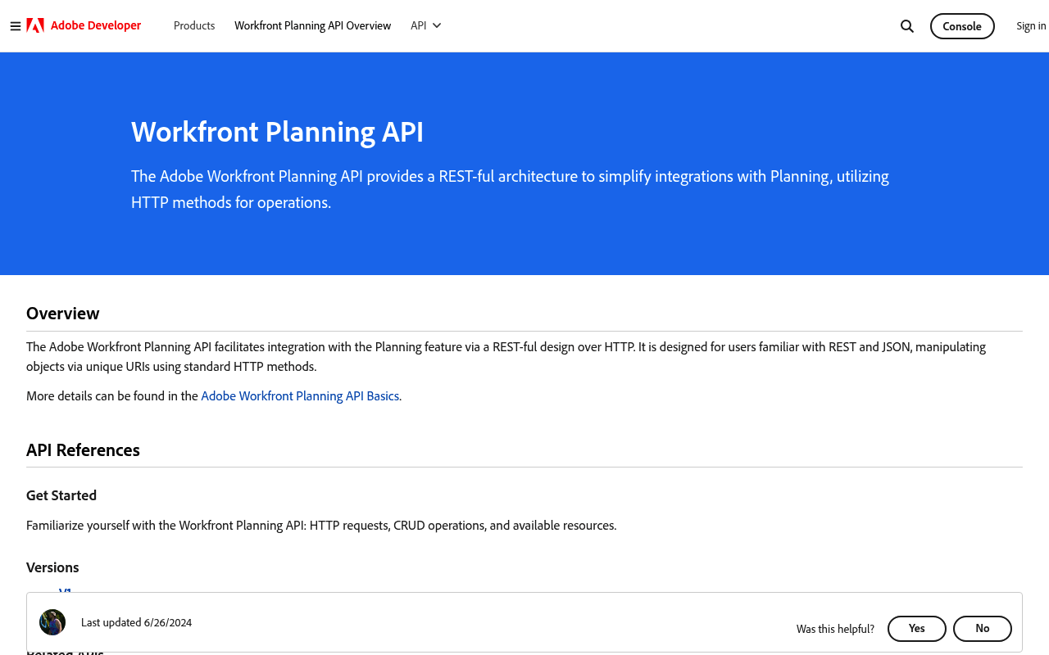Open the Products menu item
Image resolution: width=1049 pixels, height=655 pixels.
click(194, 25)
